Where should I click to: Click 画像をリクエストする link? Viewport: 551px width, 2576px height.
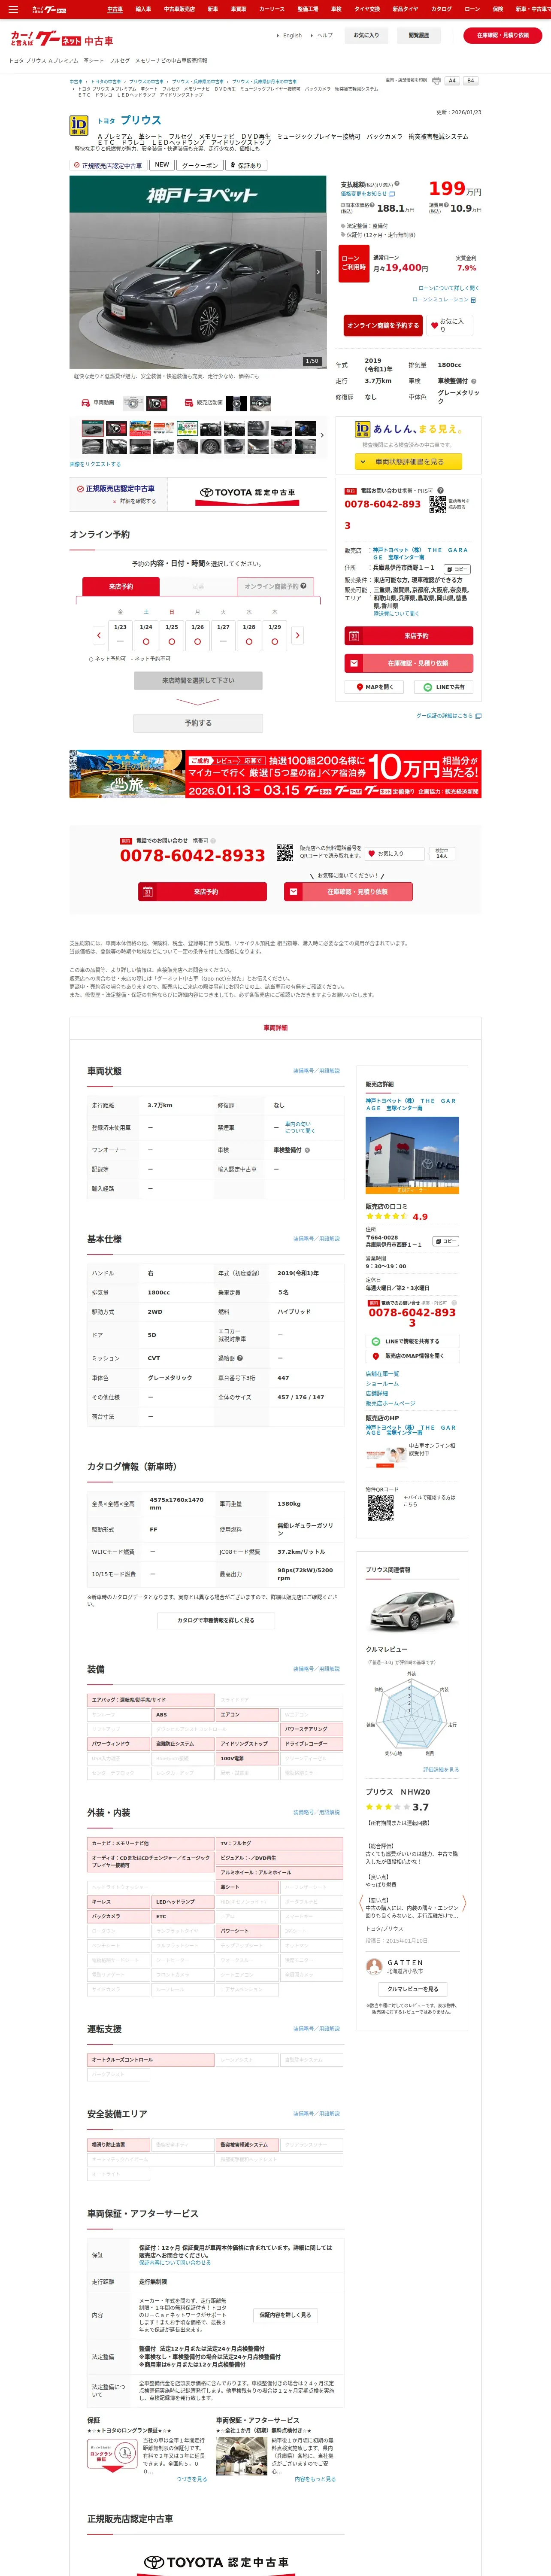(95, 464)
